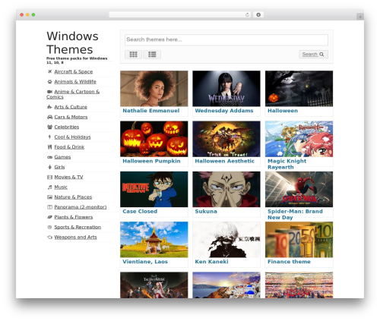Click the film icon beside Movies & TV
Viewport: 380px width, 321px height.
pos(49,177)
